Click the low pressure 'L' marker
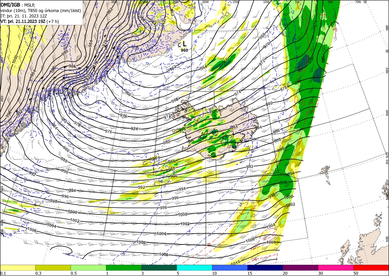Viewport: 389px width, 276px height. [184, 44]
